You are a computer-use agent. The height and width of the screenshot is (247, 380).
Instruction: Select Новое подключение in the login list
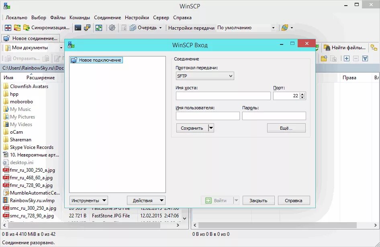click(97, 60)
